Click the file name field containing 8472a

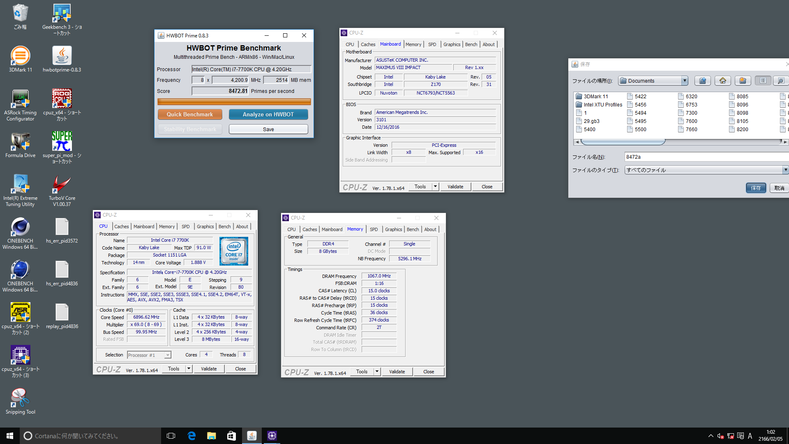tap(706, 157)
